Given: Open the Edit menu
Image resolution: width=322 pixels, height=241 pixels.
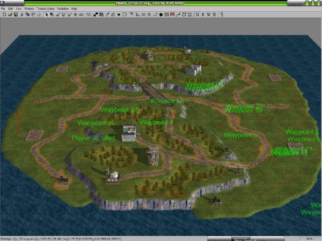Looking at the screenshot, I should tap(11, 9).
